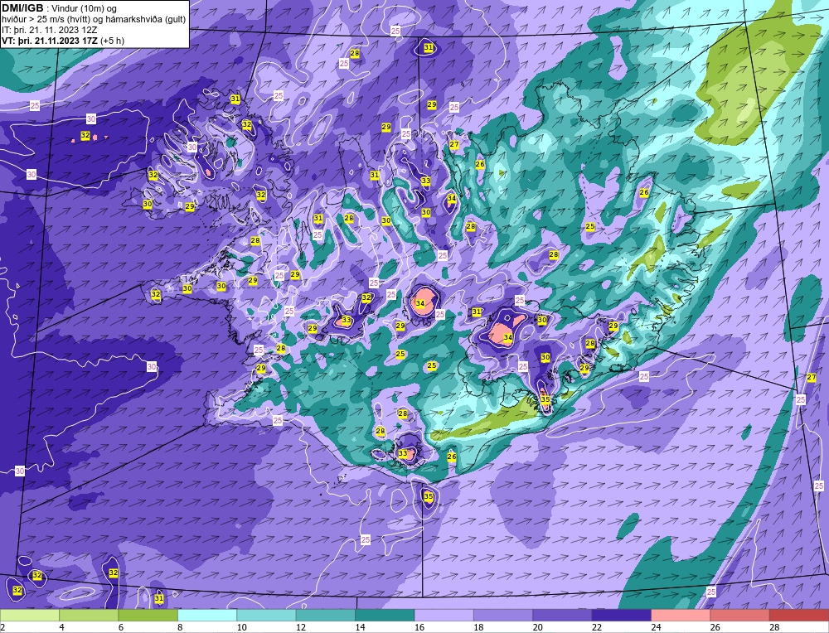Click the yellow 27 label near the map's right edge
829x633 pixels.
tap(812, 377)
